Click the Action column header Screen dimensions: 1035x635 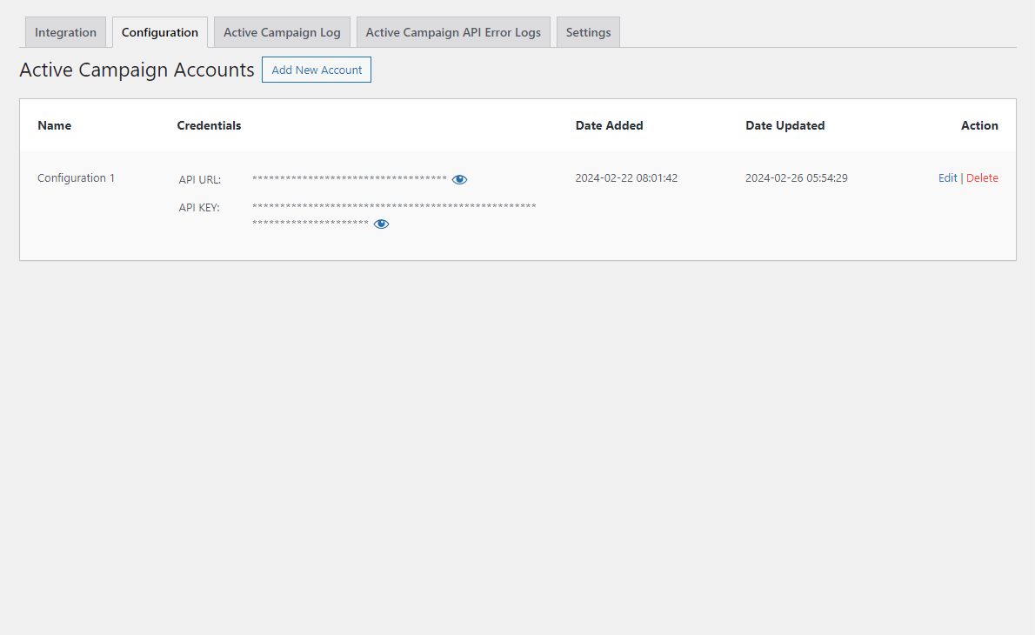click(979, 125)
